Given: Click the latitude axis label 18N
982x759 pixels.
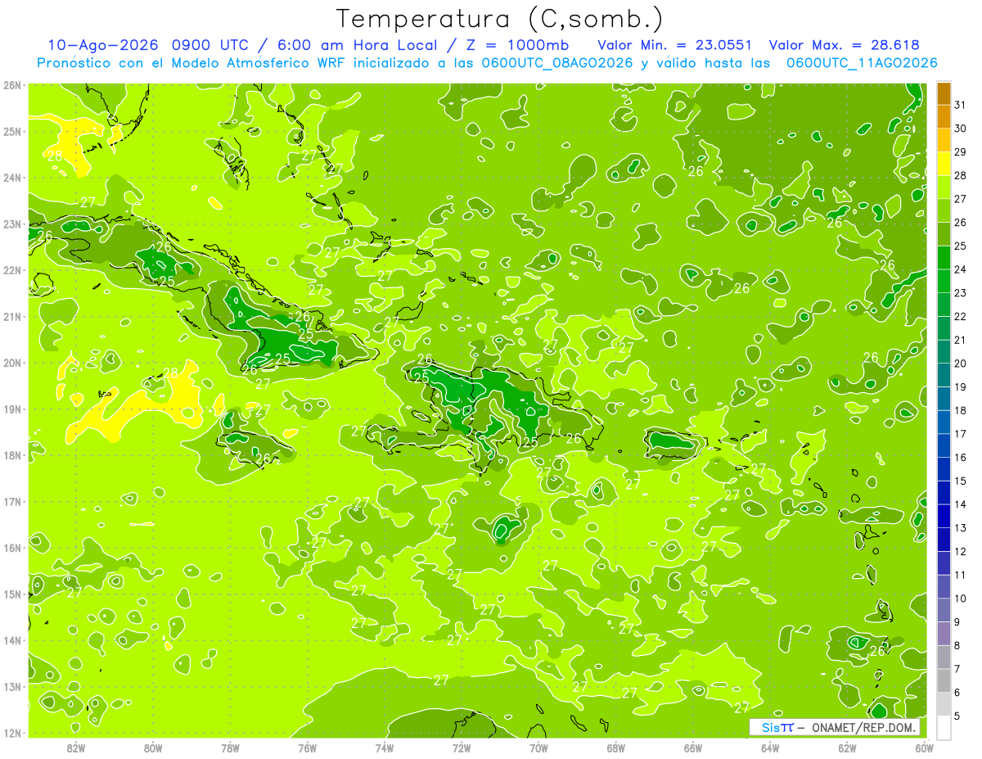Looking at the screenshot, I should pos(12,455).
